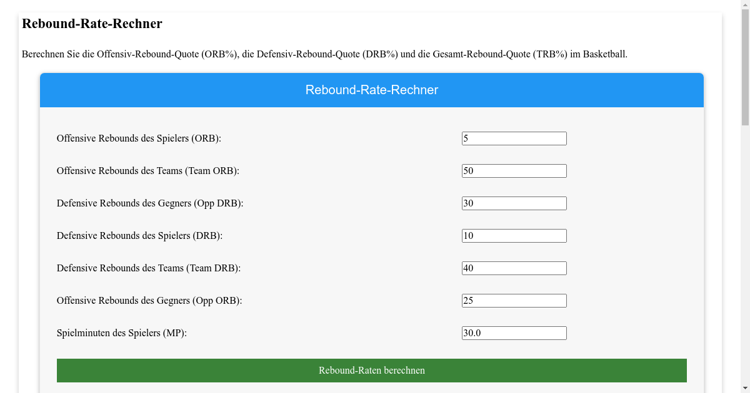
Task: Click the Offensive Rebounds des Gegners label
Action: [x=149, y=300]
